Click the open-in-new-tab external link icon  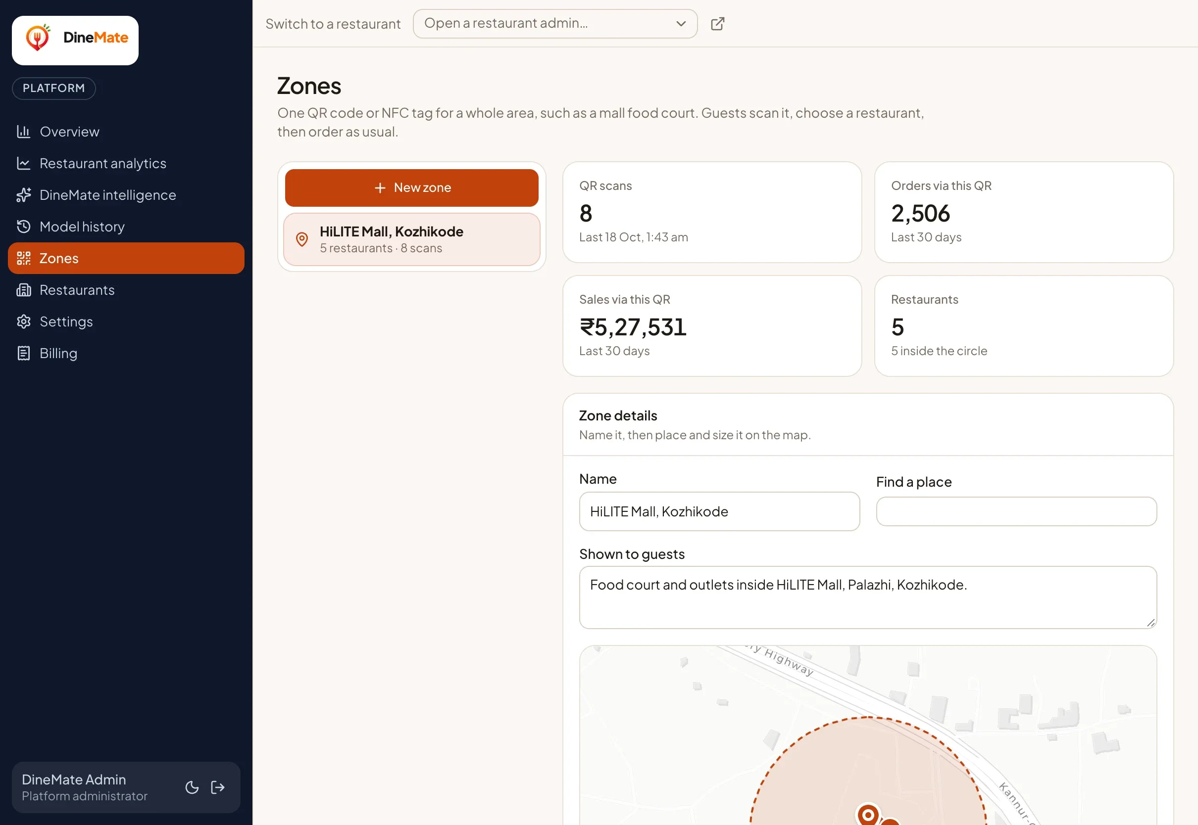717,24
